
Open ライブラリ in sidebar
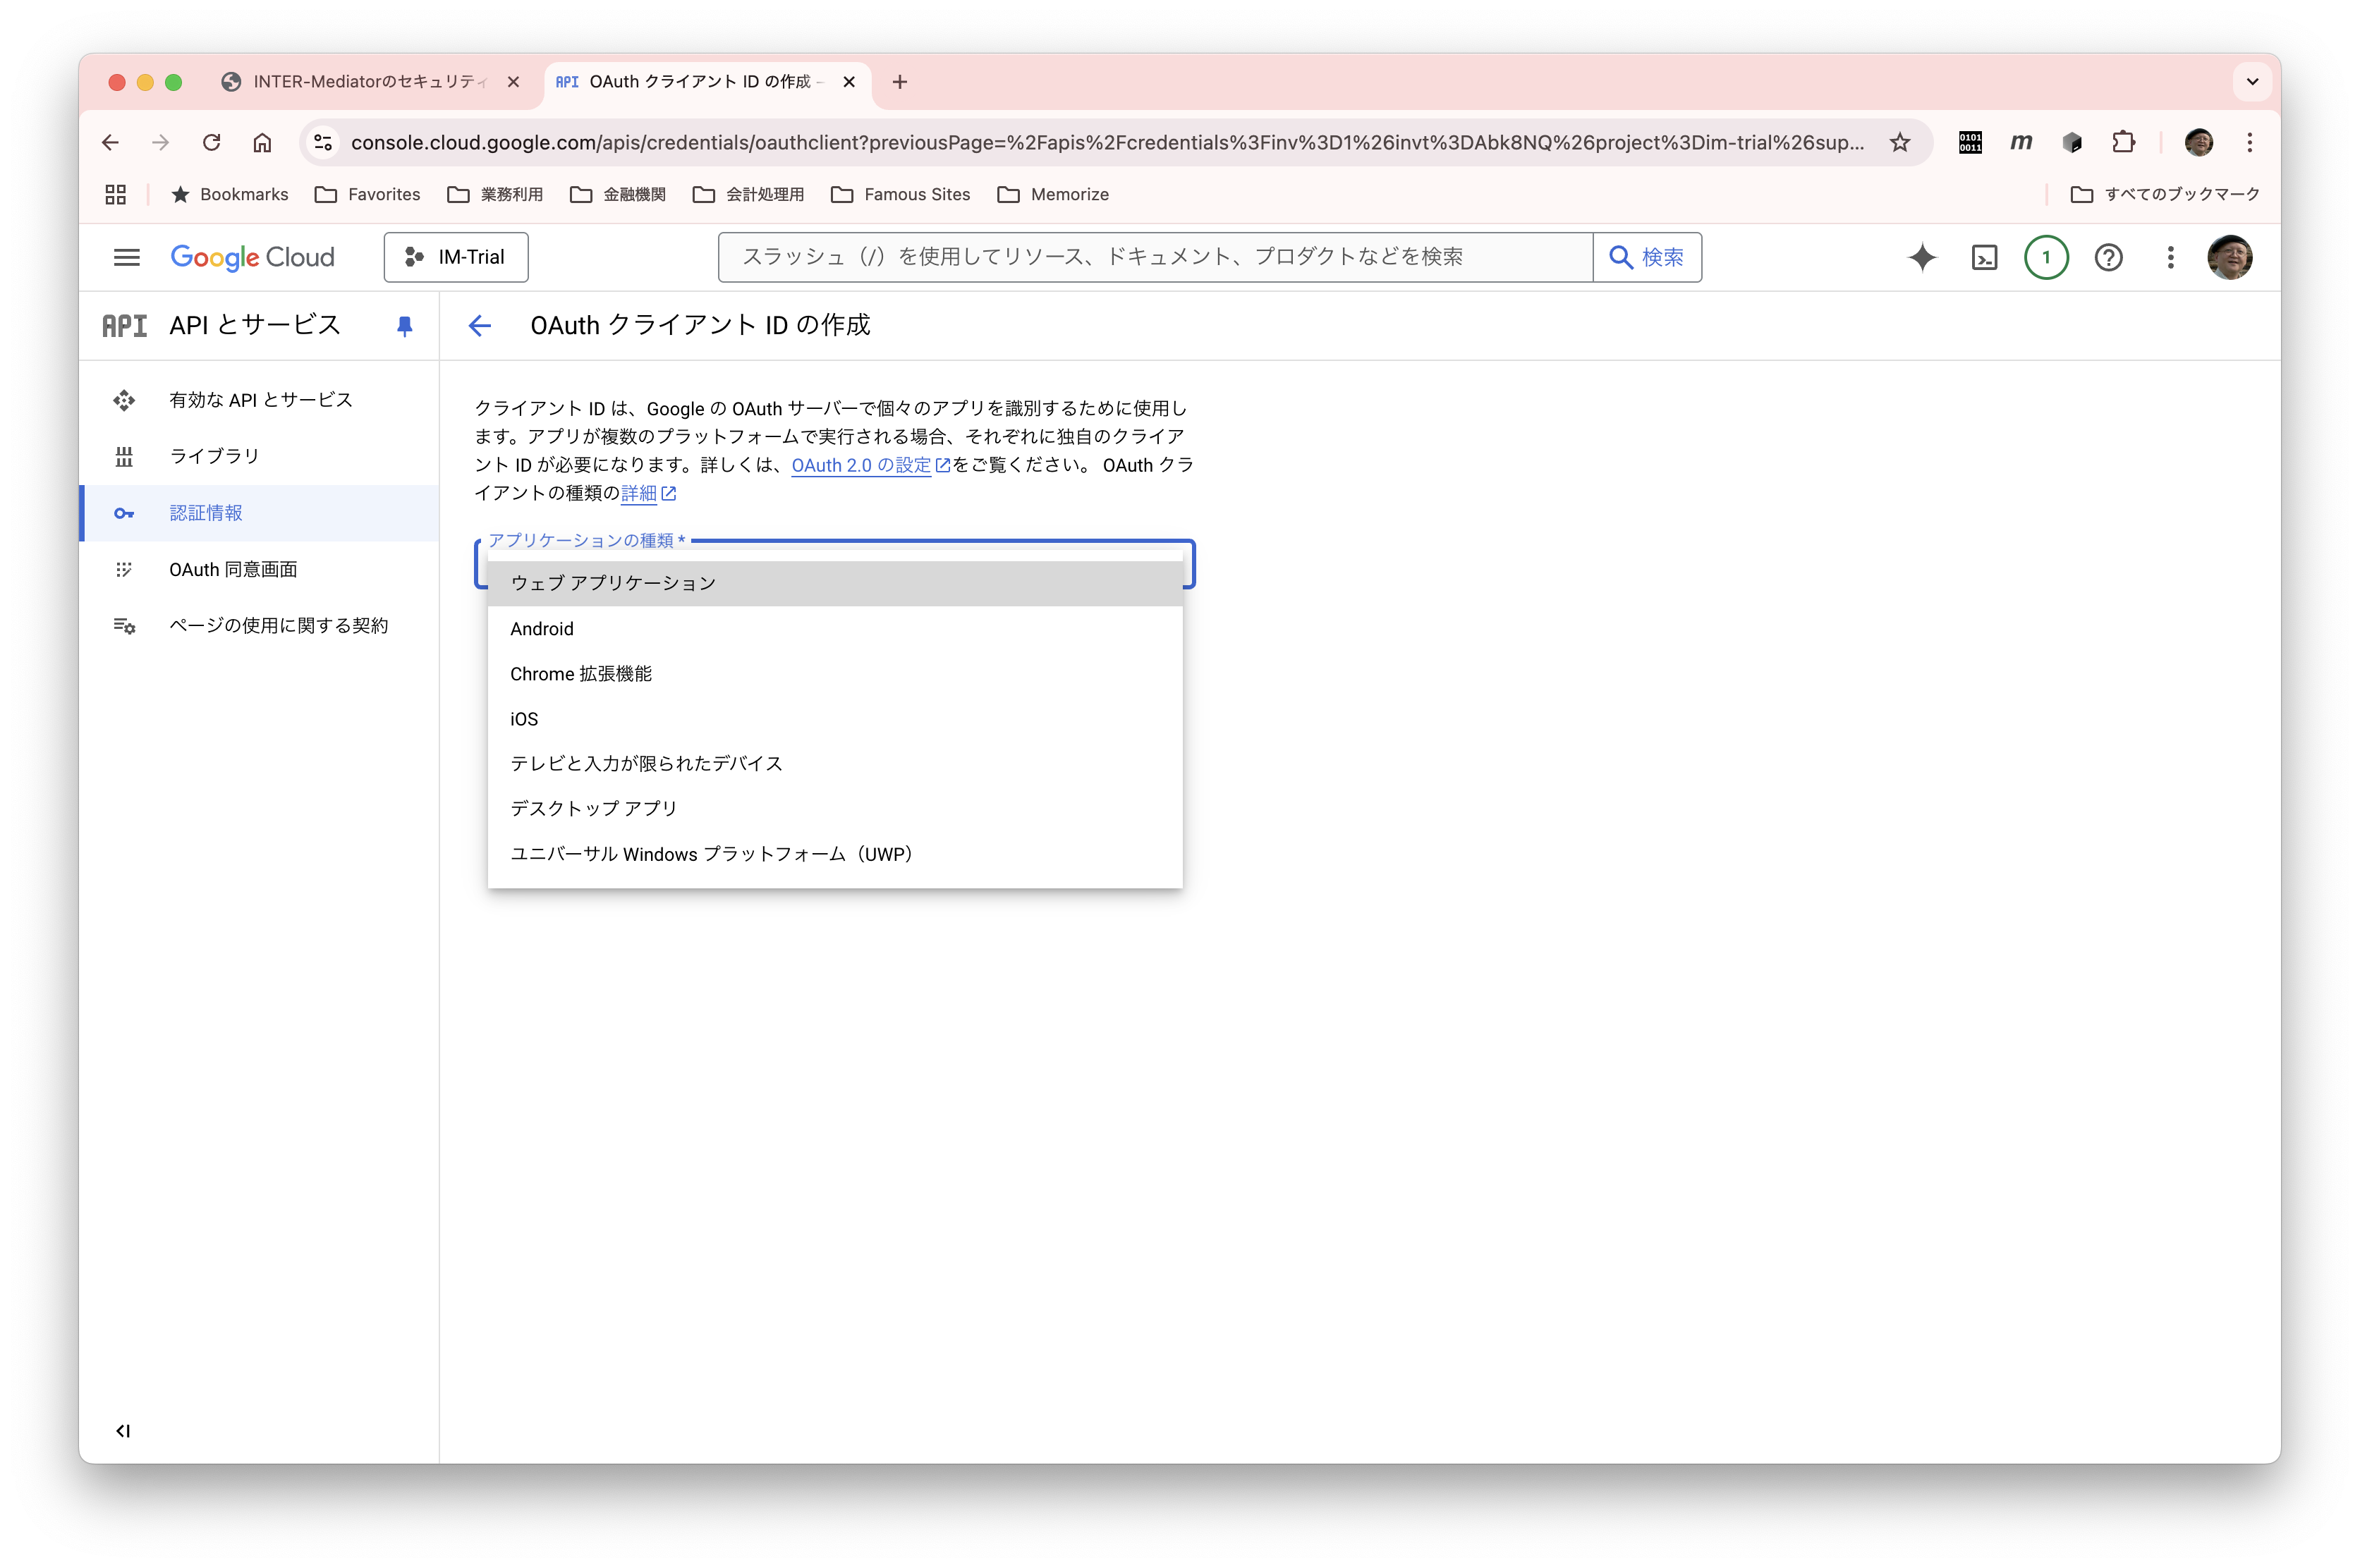(x=260, y=456)
